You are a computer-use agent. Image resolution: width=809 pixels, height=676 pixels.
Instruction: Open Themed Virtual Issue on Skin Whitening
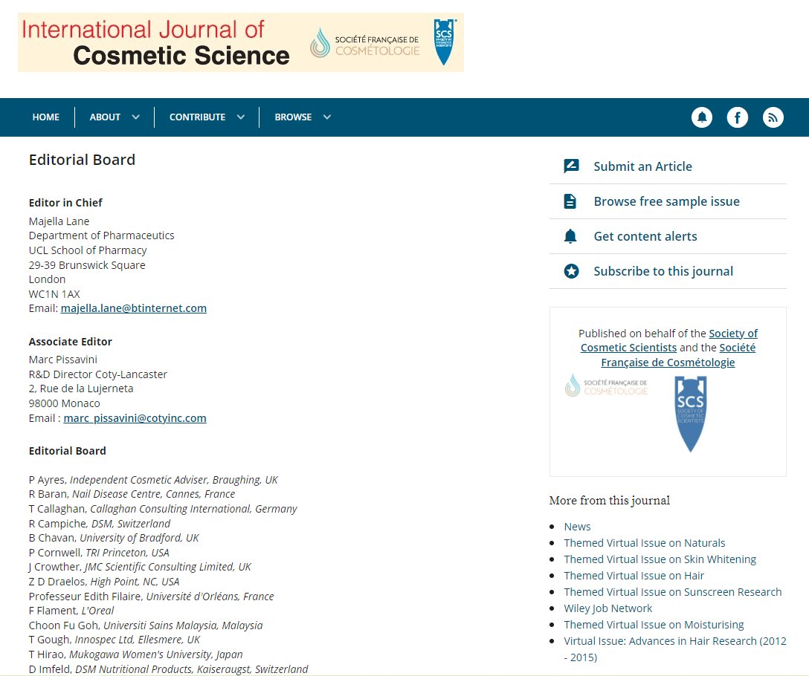660,559
